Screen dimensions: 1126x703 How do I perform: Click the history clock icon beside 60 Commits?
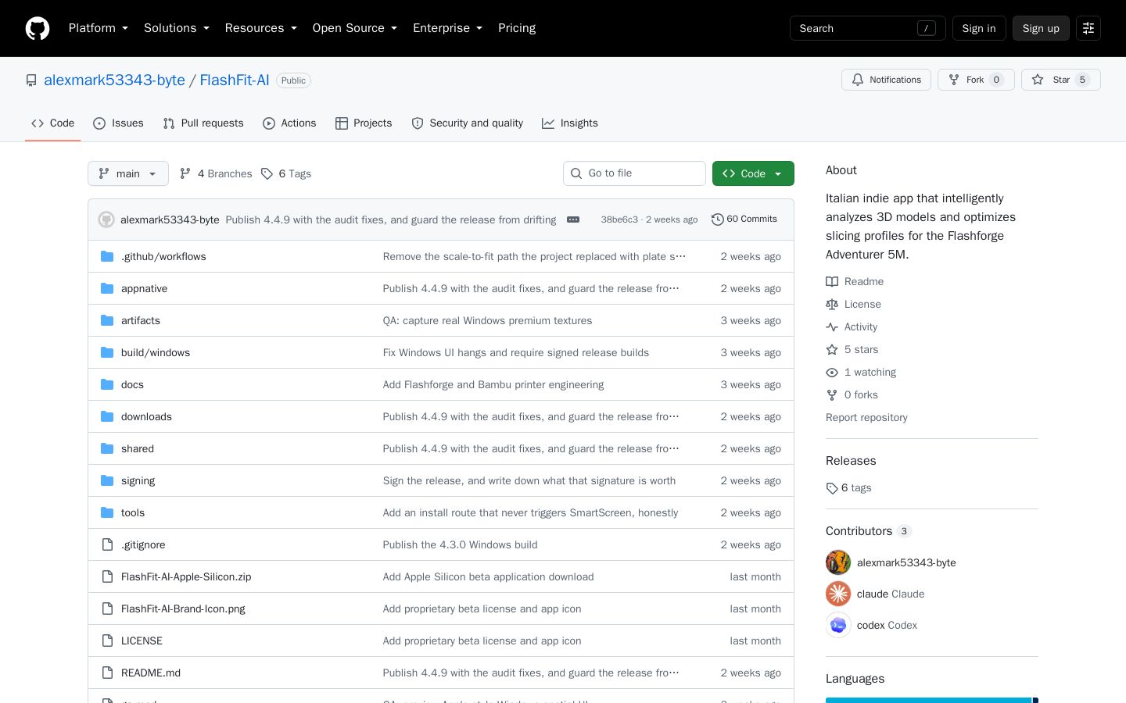click(x=717, y=219)
